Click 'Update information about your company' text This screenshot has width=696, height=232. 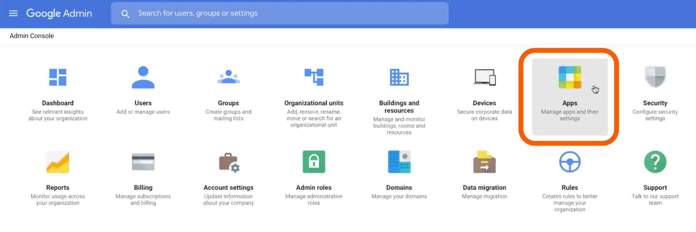pyautogui.click(x=229, y=199)
